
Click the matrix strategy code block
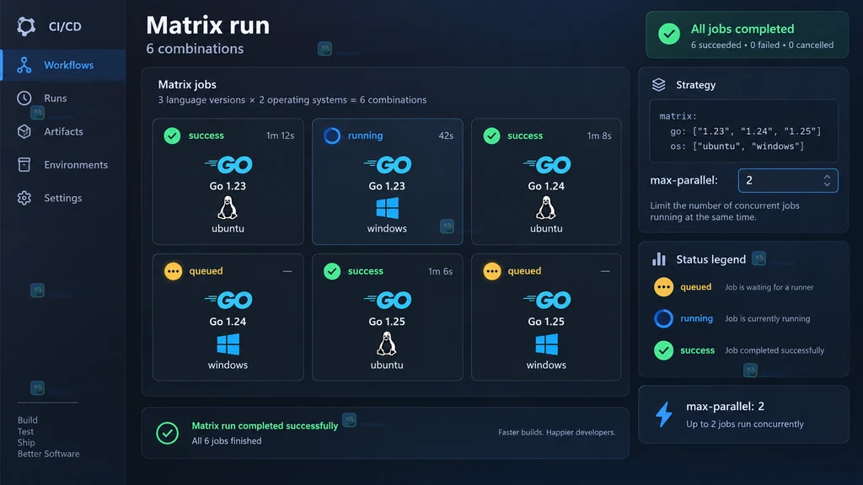point(743,131)
